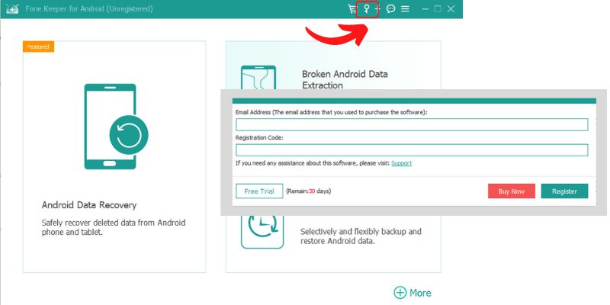Click 'Safely recover deleted data' description text

click(114, 227)
